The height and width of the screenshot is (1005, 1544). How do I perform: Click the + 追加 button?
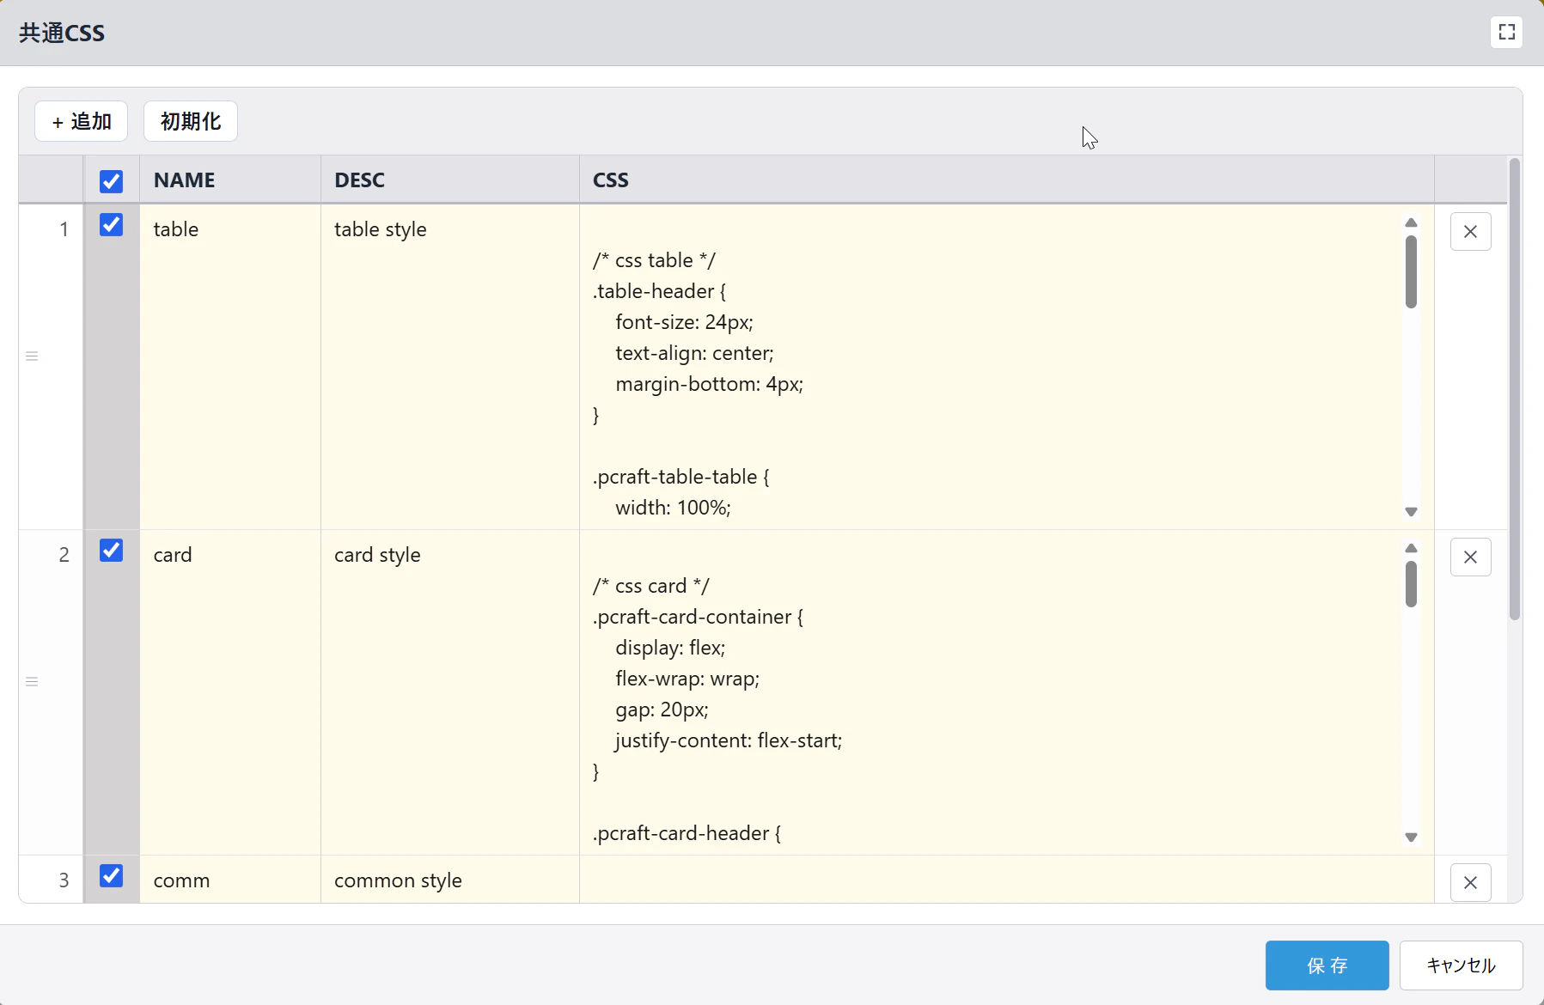point(82,121)
